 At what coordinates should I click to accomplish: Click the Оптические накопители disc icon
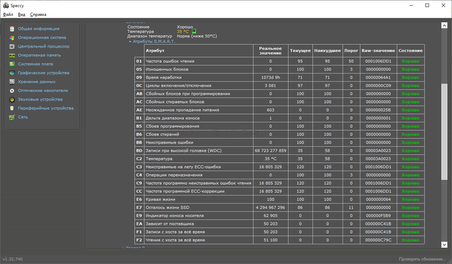(12, 90)
